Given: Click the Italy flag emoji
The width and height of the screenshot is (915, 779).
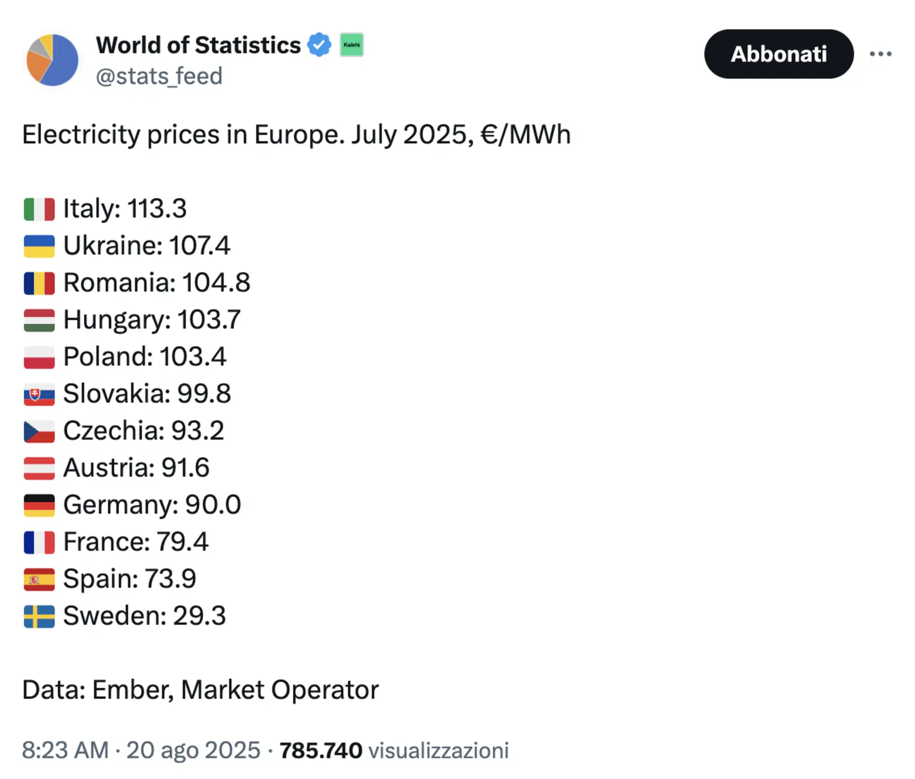Looking at the screenshot, I should [x=39, y=208].
